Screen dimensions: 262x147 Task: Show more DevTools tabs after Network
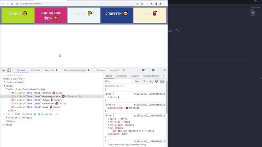tap(124, 70)
